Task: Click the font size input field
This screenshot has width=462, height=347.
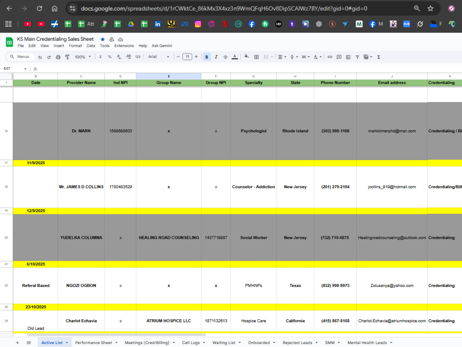Action: [187, 57]
